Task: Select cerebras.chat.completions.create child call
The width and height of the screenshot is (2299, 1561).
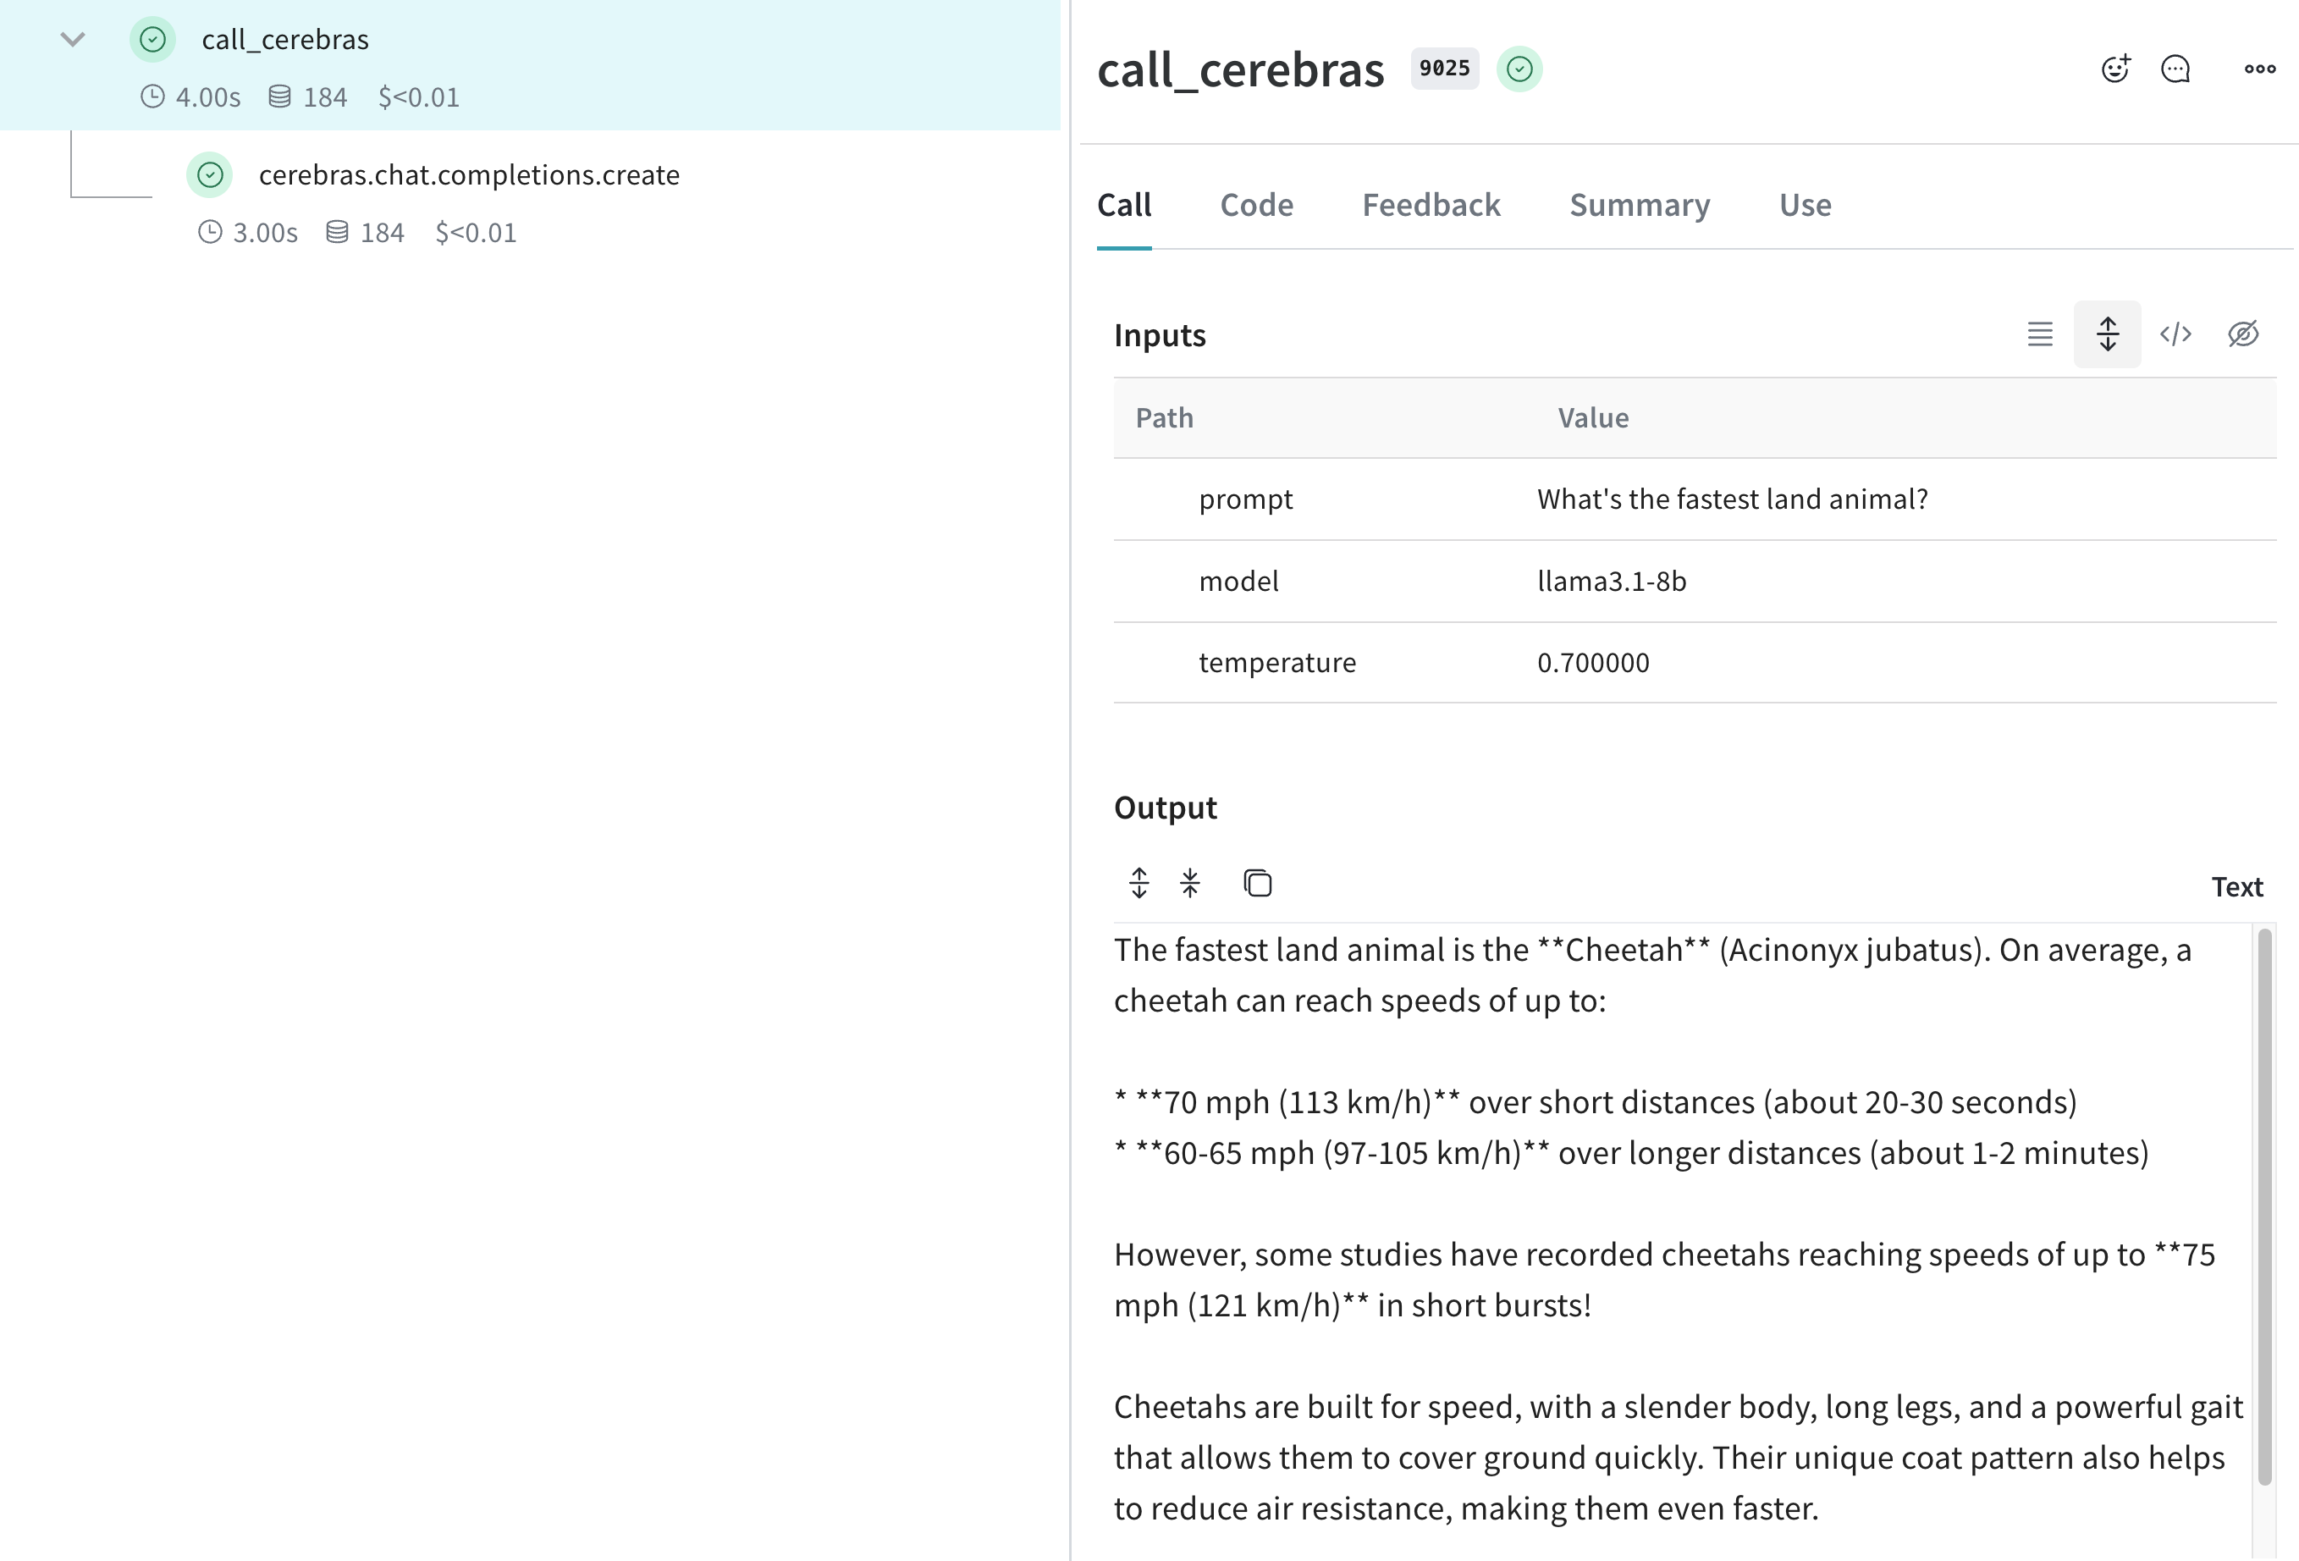Action: pyautogui.click(x=469, y=175)
